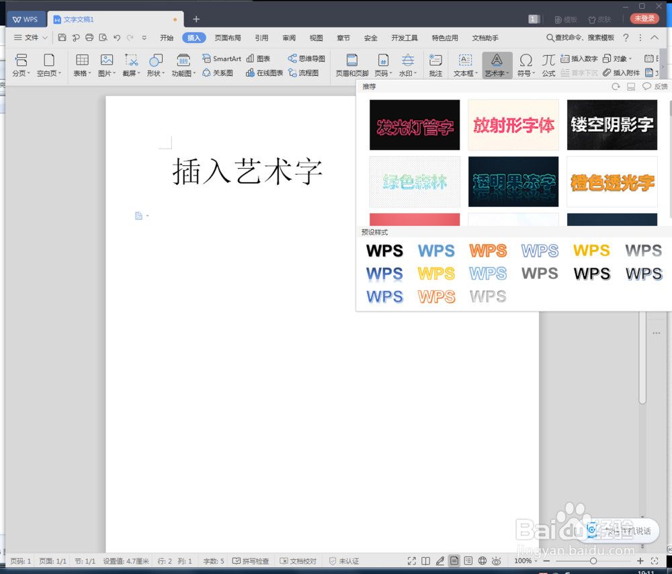The image size is (672, 574).
Task: Click the 公式 formula icon
Action: pos(548,65)
